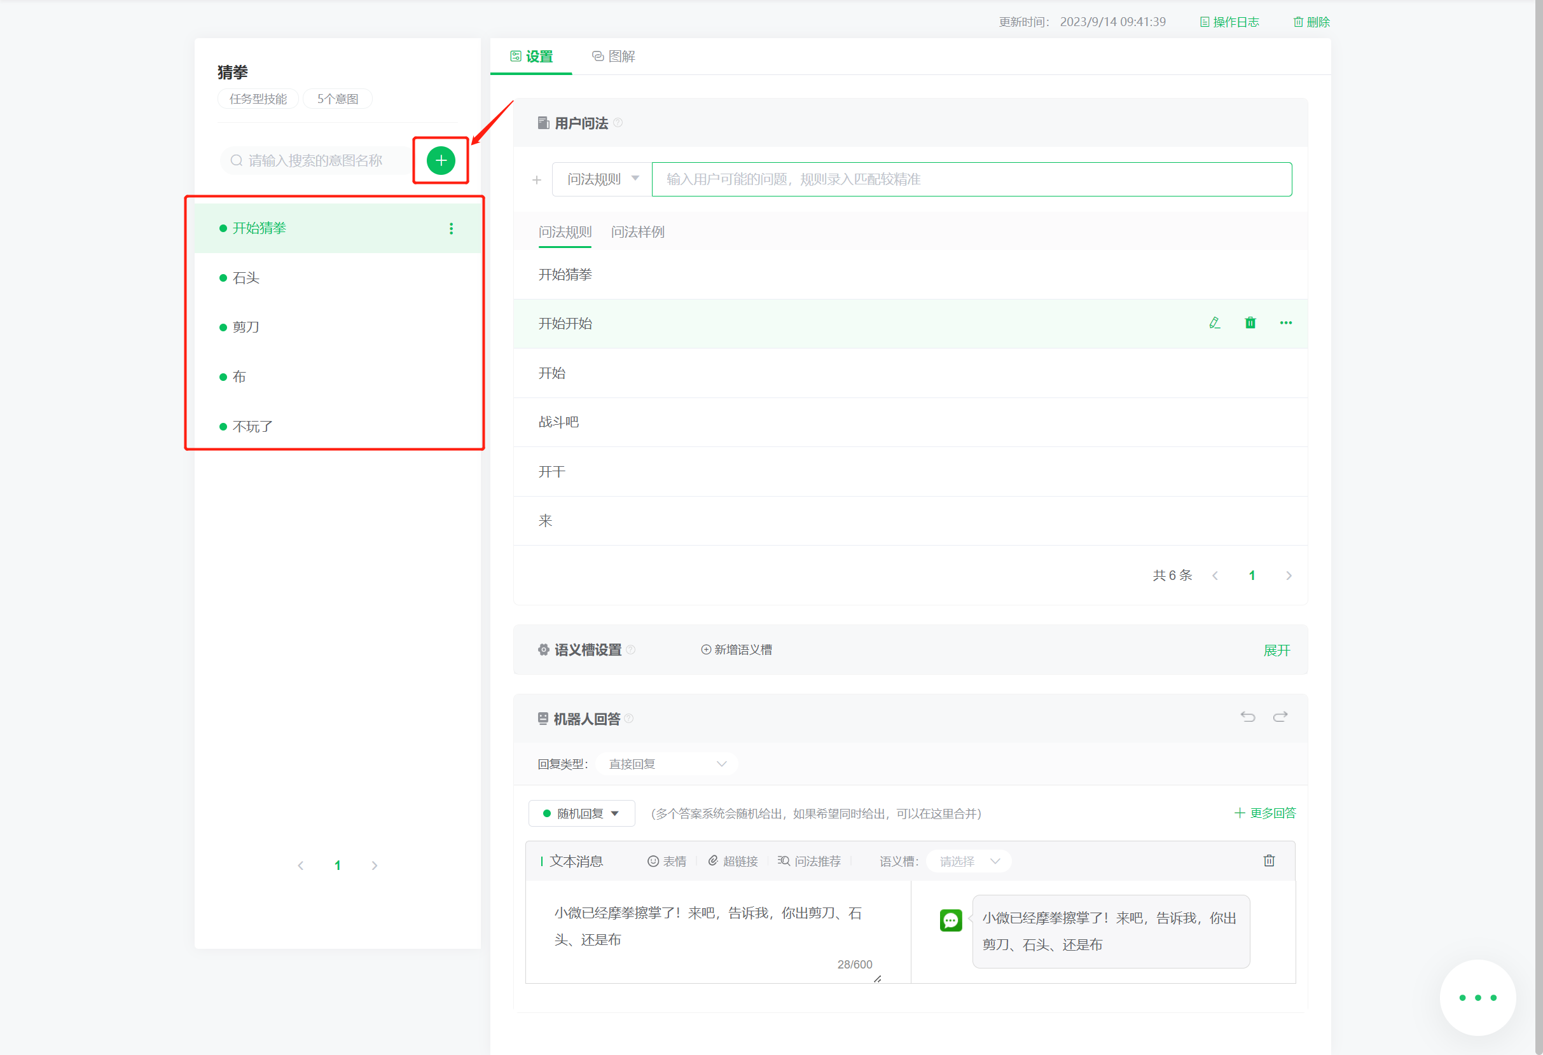This screenshot has width=1543, height=1055.
Task: Click the redo arrow in 机器人回答 header
Action: tap(1280, 717)
